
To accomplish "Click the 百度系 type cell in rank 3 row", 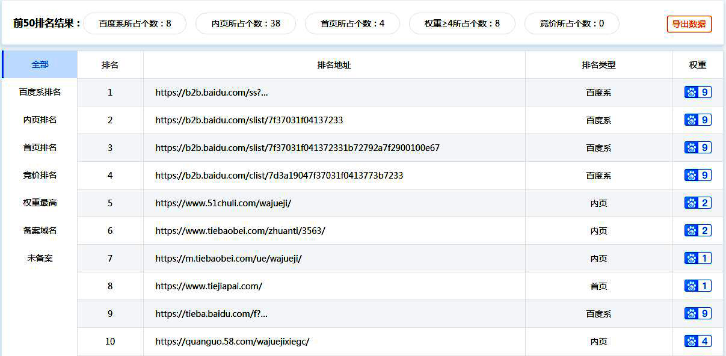I will pyautogui.click(x=598, y=148).
